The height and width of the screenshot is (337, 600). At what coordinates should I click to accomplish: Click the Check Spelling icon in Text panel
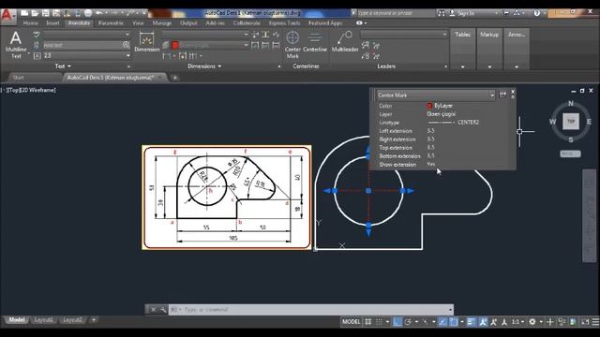point(37,35)
